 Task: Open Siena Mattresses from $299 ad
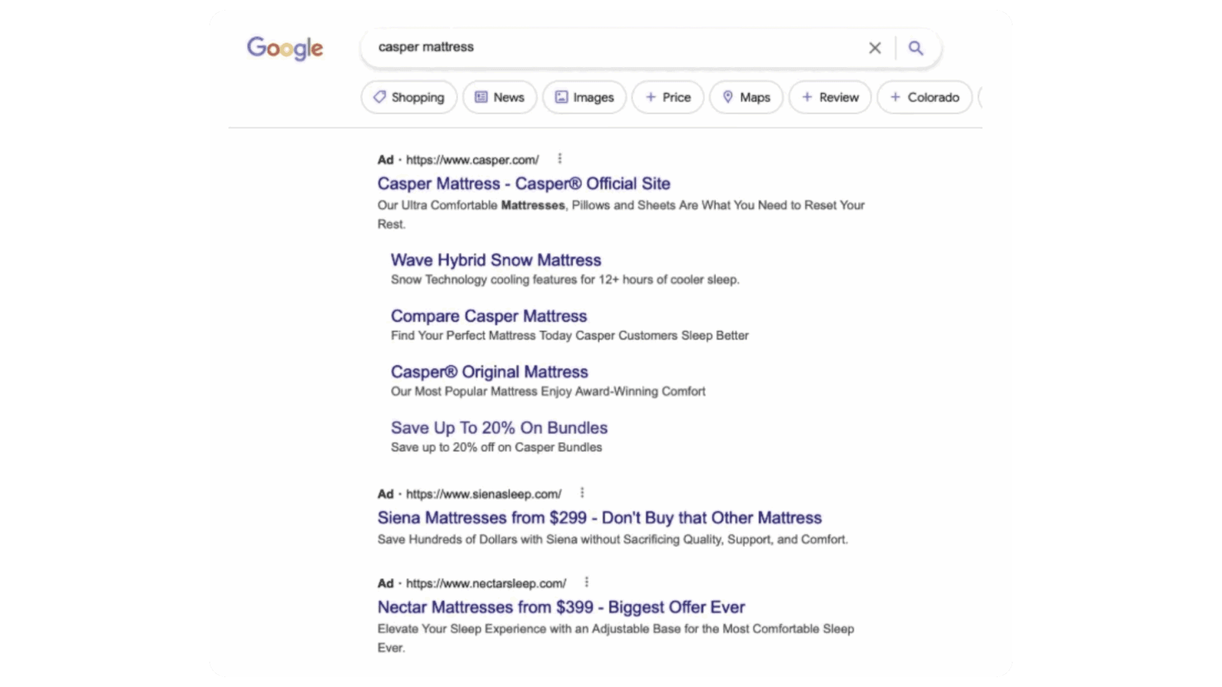coord(599,518)
